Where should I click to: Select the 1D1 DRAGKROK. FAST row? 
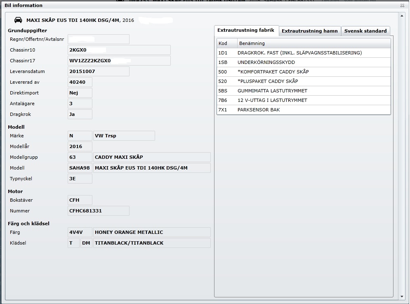(x=304, y=53)
